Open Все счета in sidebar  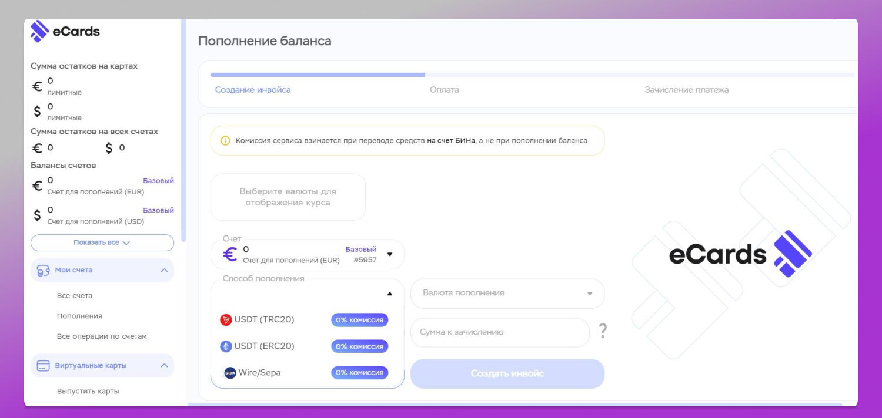pyautogui.click(x=75, y=296)
